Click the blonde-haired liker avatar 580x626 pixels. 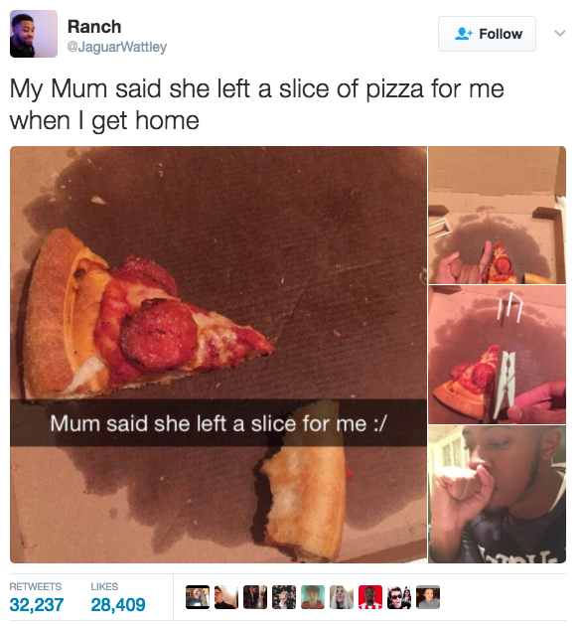tap(342, 597)
